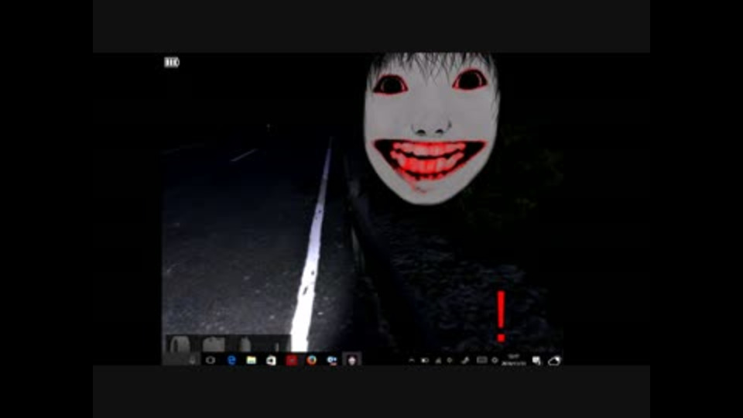743x418 pixels.
Task: Click the battery indicator icon at top
Action: point(172,62)
